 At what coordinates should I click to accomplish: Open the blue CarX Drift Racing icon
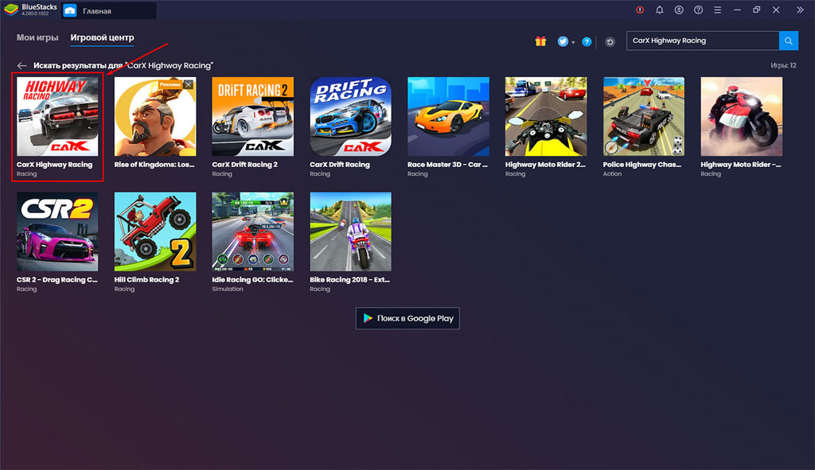tap(350, 116)
